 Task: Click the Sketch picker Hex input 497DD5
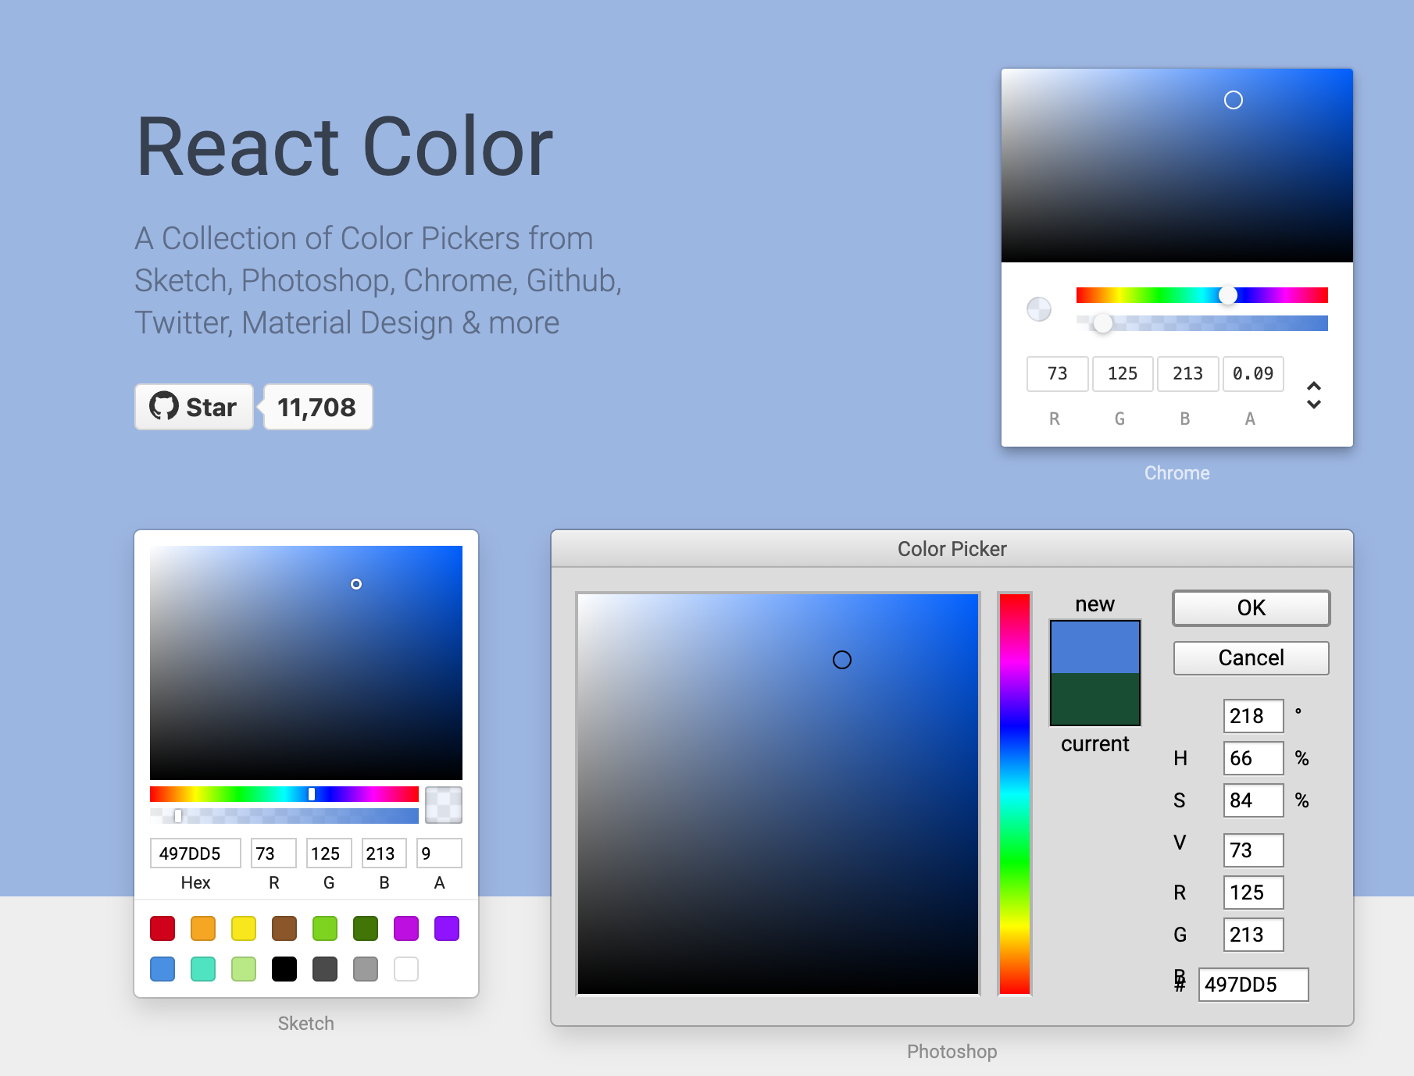coord(195,853)
